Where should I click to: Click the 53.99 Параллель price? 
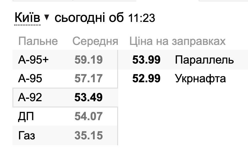click(146, 60)
